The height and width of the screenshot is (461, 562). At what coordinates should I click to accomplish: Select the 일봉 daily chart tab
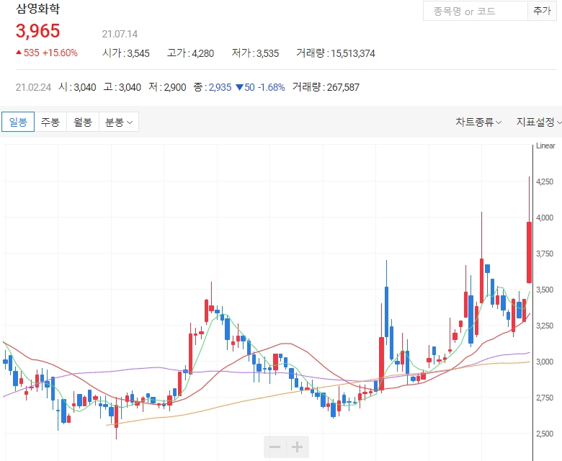pos(18,122)
